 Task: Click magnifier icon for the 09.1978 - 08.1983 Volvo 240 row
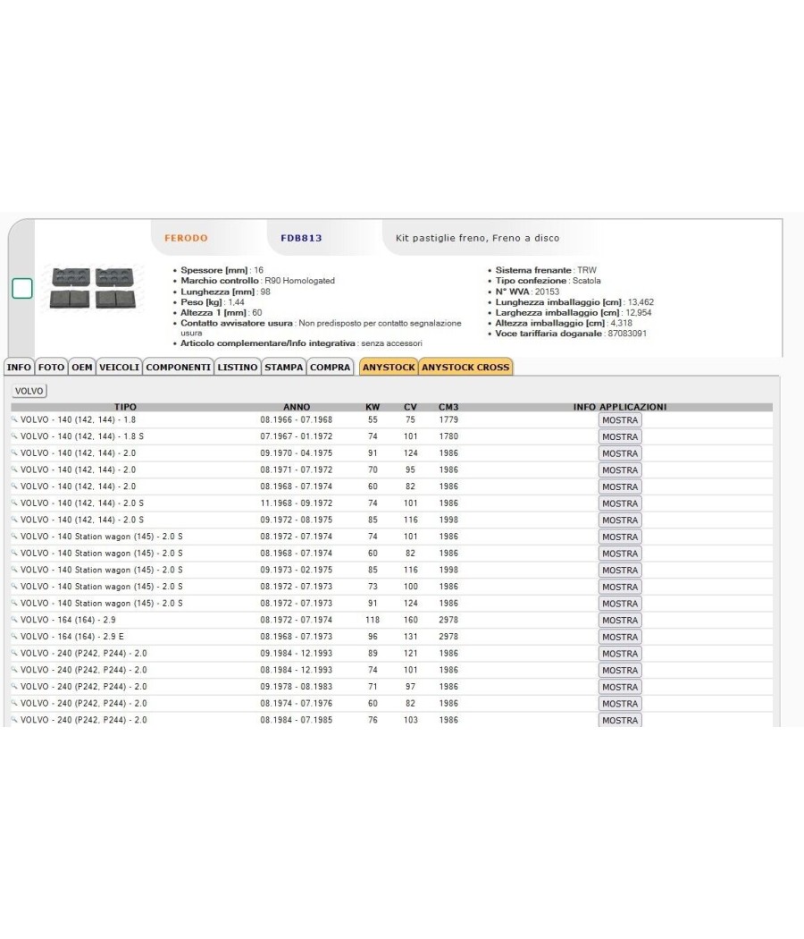click(x=14, y=686)
